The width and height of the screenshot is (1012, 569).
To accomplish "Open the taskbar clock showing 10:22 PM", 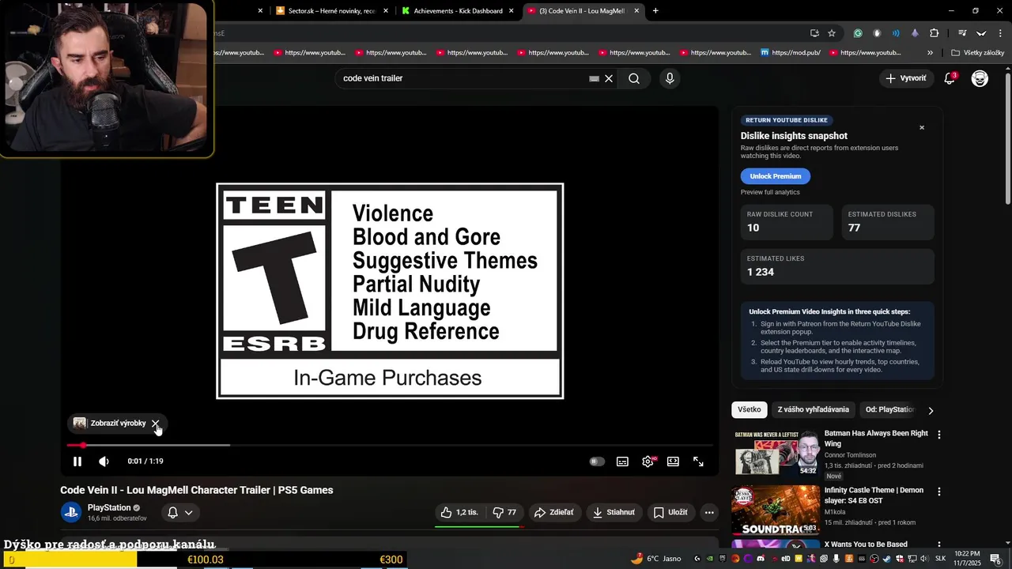I will [x=968, y=559].
